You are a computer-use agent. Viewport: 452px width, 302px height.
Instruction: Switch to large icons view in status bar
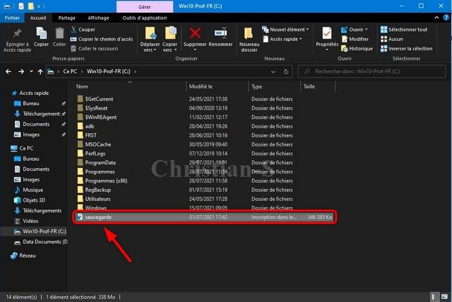(444, 297)
